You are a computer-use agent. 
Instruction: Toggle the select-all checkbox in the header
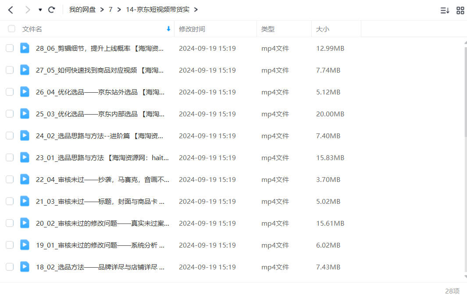(11, 28)
